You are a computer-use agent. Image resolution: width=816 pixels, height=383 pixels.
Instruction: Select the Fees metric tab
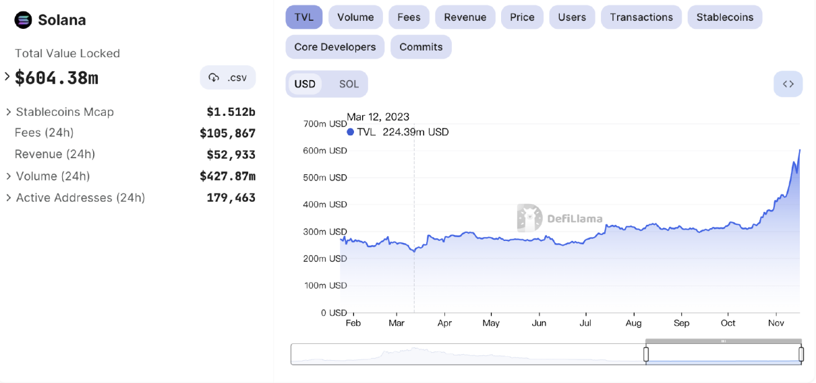pyautogui.click(x=409, y=18)
